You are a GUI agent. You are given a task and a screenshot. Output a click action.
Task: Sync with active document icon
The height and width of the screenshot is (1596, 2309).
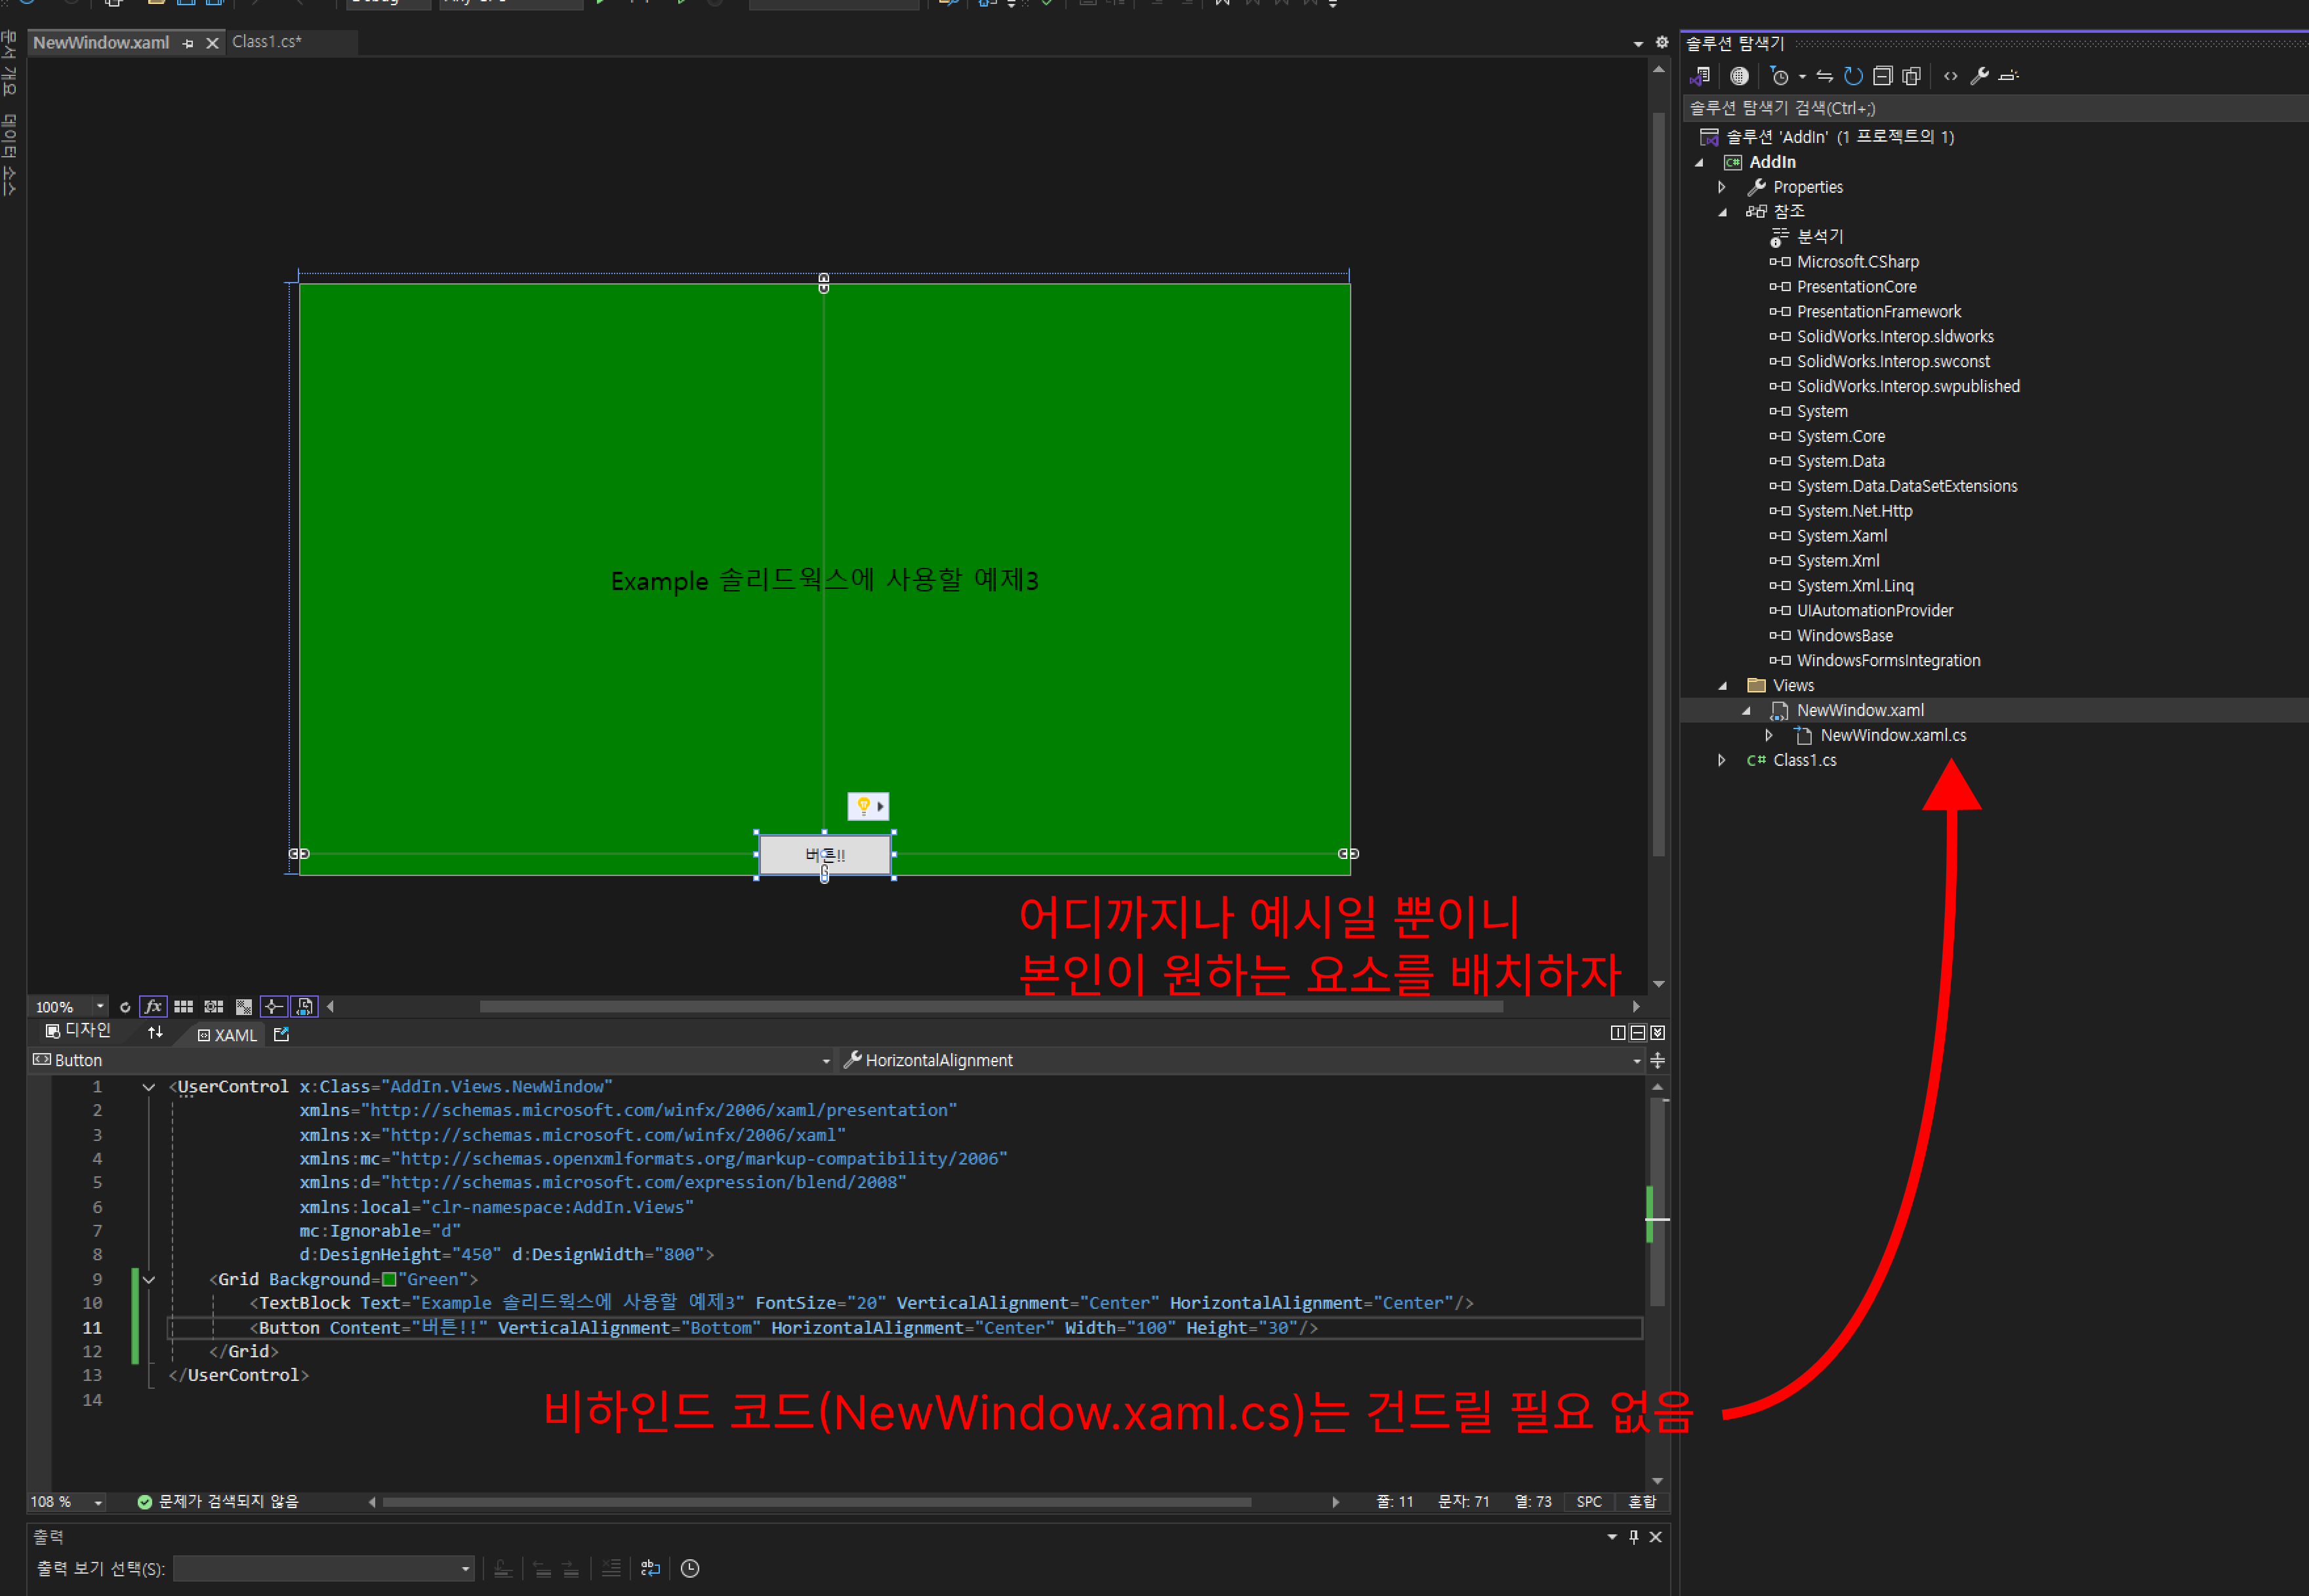1825,76
